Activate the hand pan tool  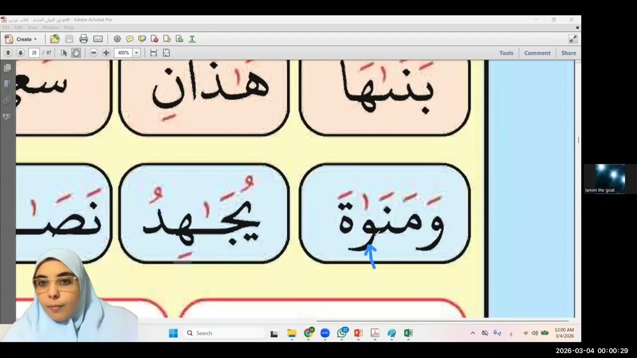pyautogui.click(x=76, y=53)
